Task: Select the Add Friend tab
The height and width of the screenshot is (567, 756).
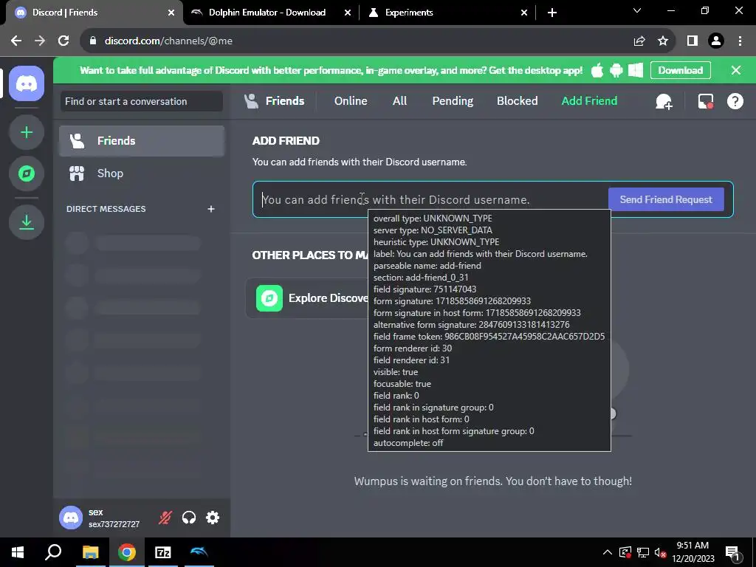Action: point(589,100)
